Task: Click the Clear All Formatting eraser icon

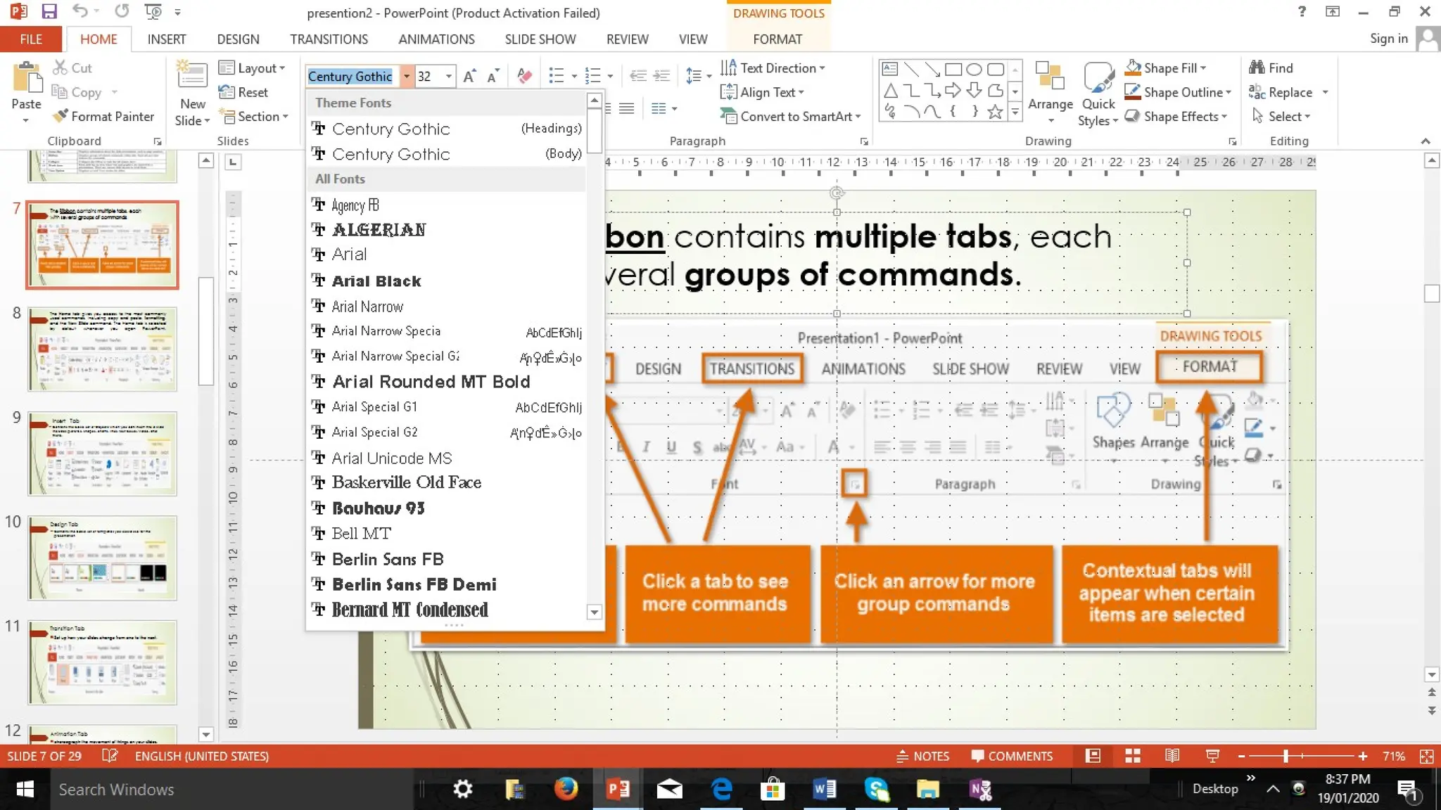Action: click(524, 76)
